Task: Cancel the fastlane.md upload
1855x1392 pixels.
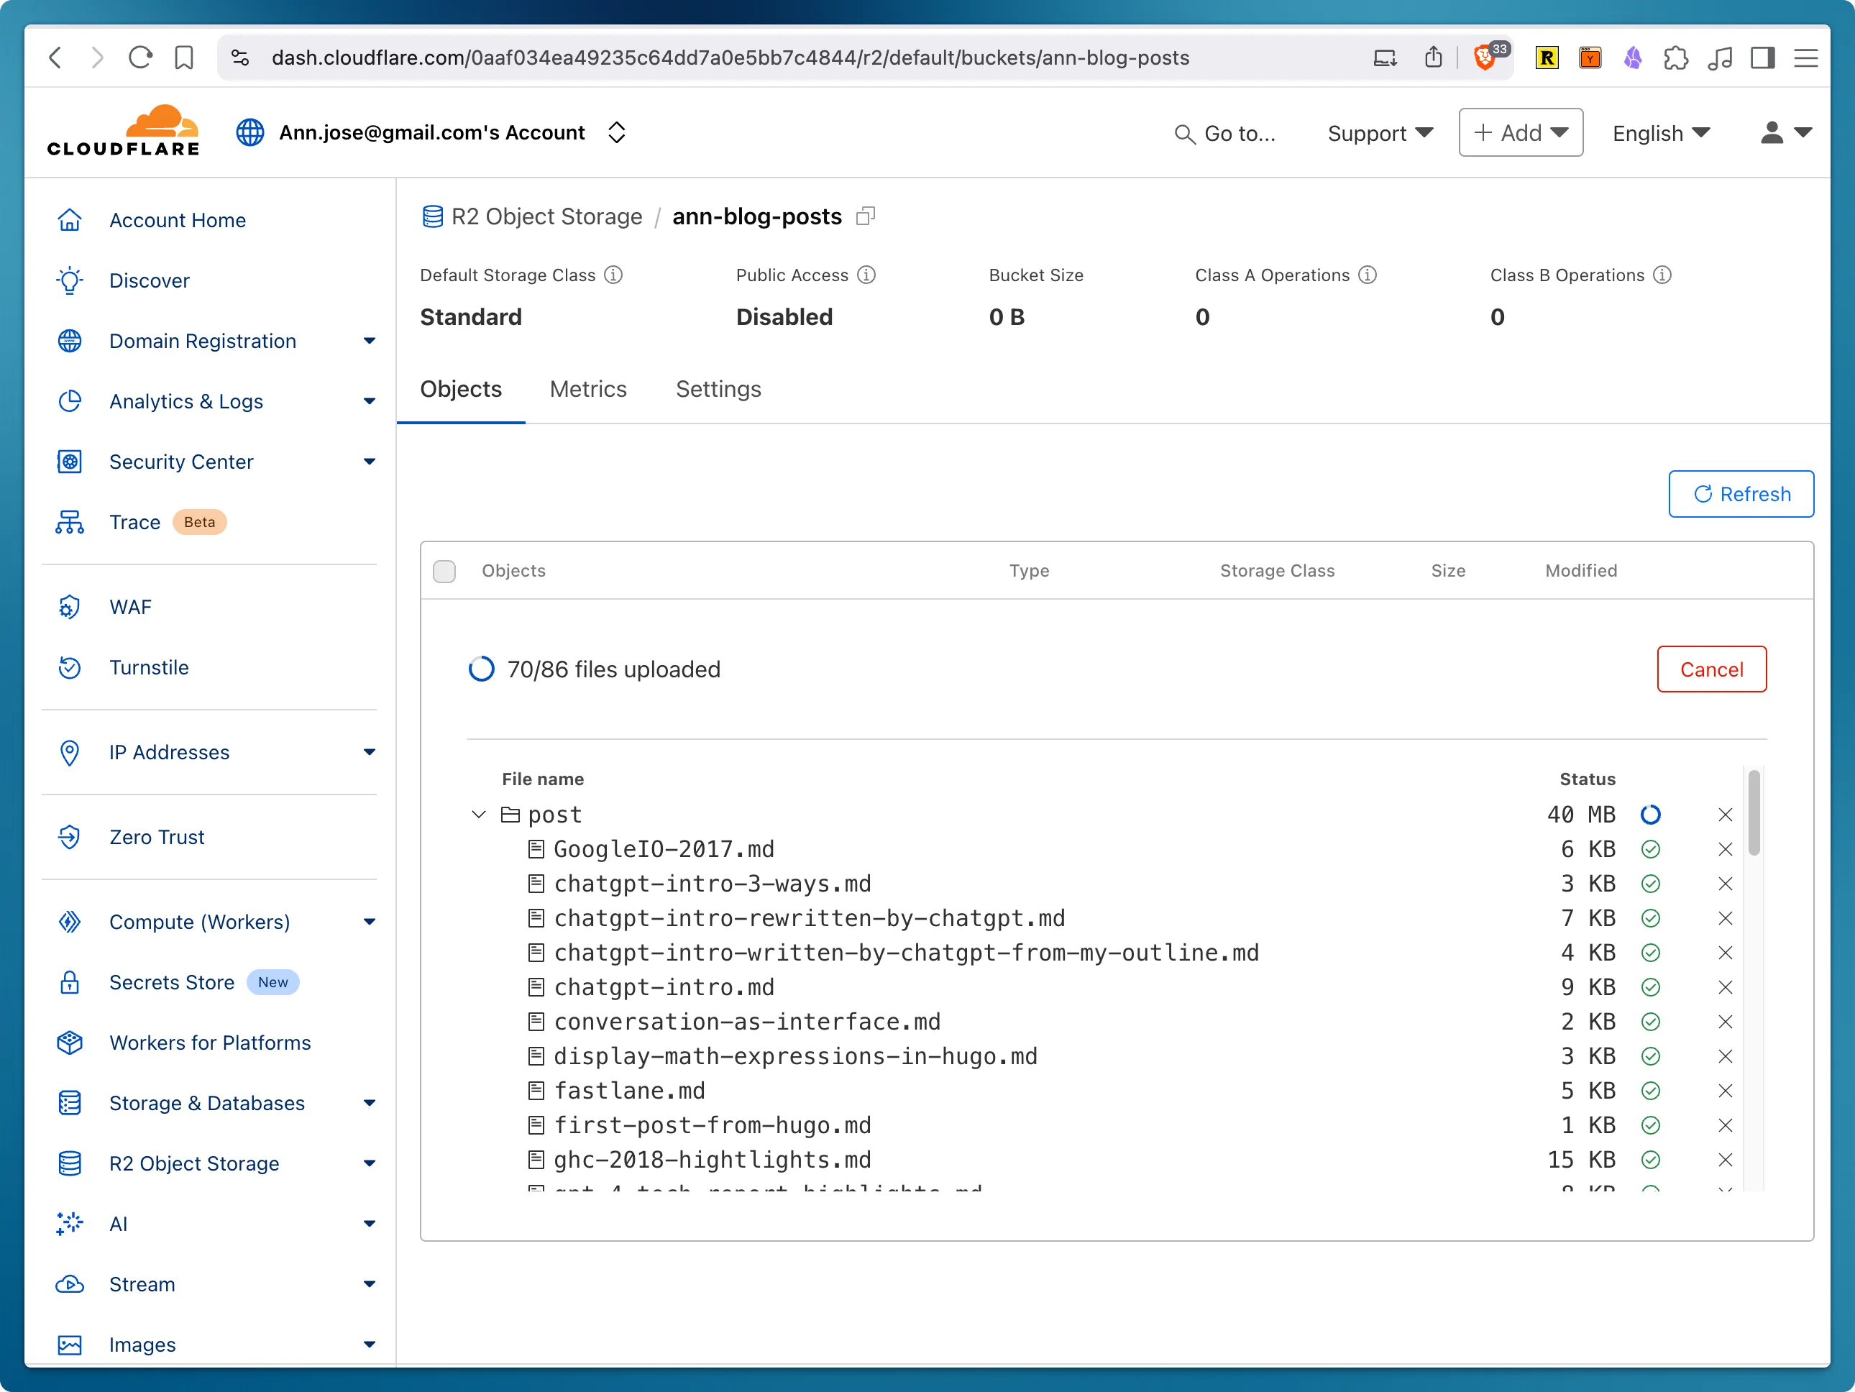Action: pyautogui.click(x=1725, y=1090)
